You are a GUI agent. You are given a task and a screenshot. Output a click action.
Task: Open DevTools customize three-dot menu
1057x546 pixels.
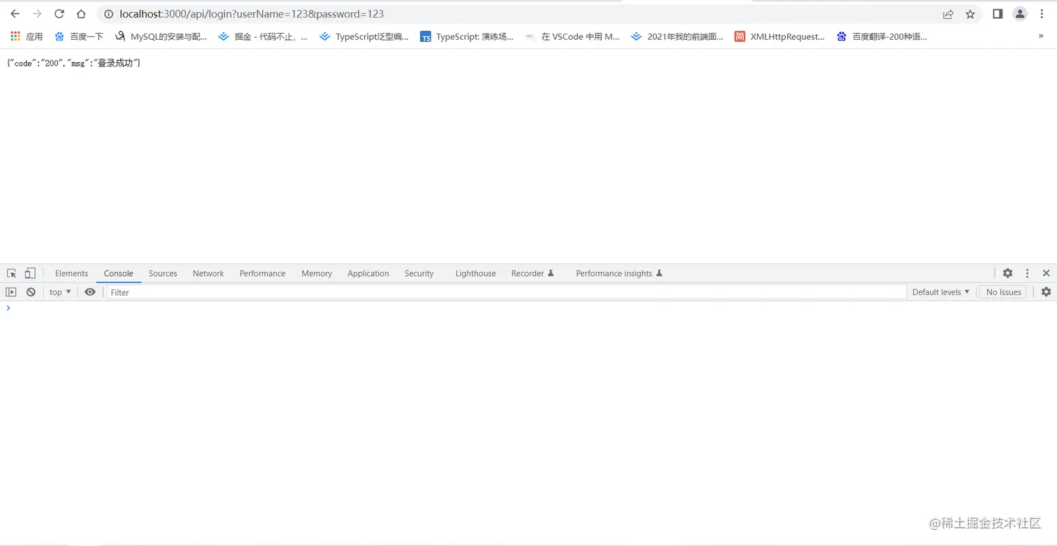coord(1027,273)
